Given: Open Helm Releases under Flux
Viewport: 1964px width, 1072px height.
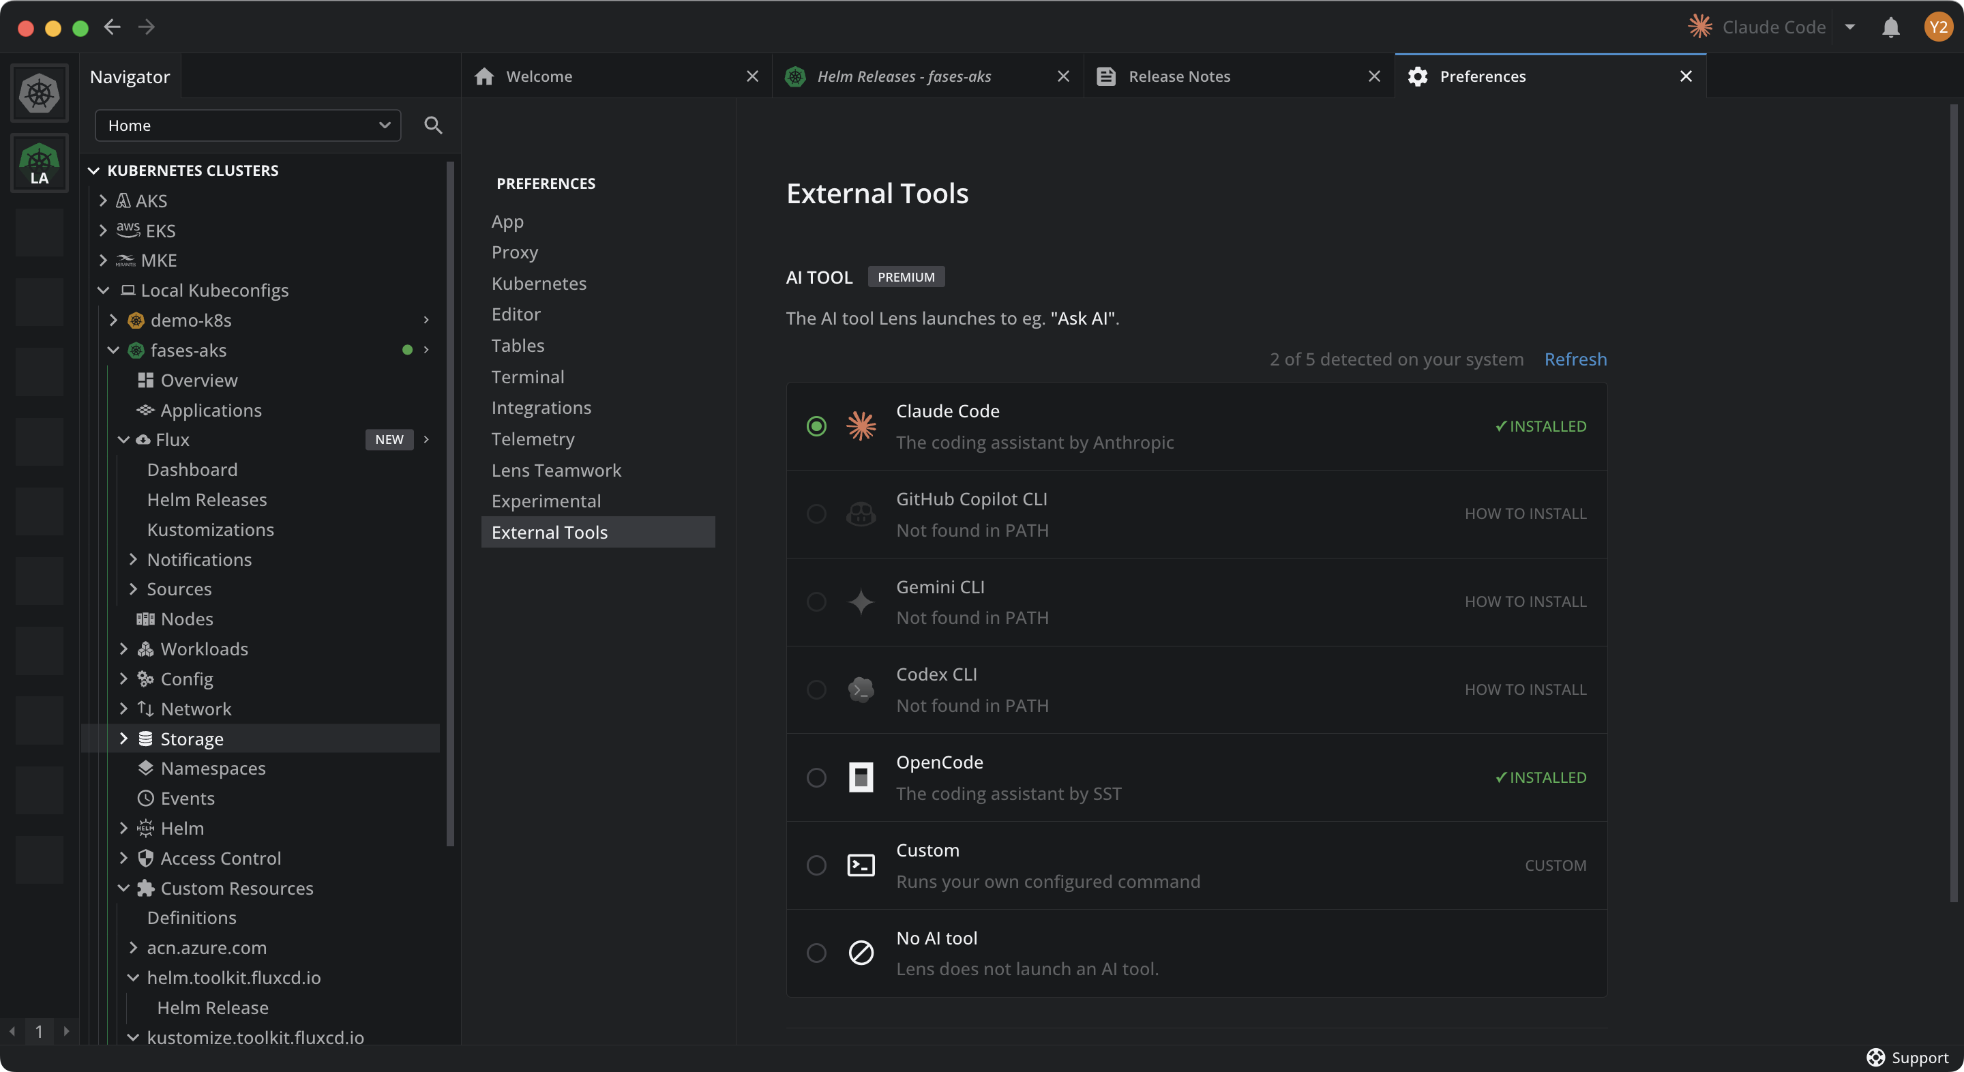Looking at the screenshot, I should tap(207, 499).
